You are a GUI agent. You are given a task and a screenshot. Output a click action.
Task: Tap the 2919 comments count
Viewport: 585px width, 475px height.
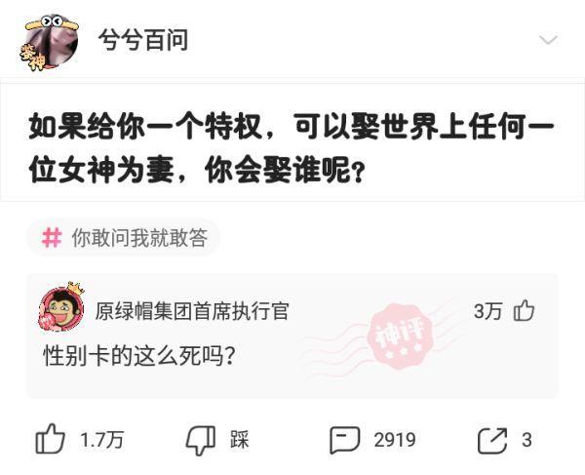click(x=395, y=440)
